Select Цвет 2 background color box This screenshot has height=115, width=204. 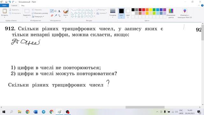tap(128, 13)
